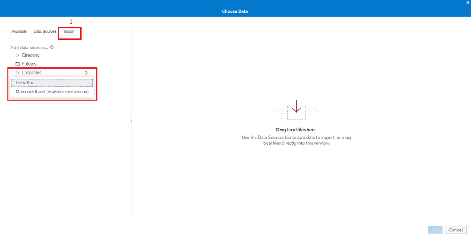The width and height of the screenshot is (471, 234).
Task: Open the Folders data source
Action: click(x=29, y=64)
